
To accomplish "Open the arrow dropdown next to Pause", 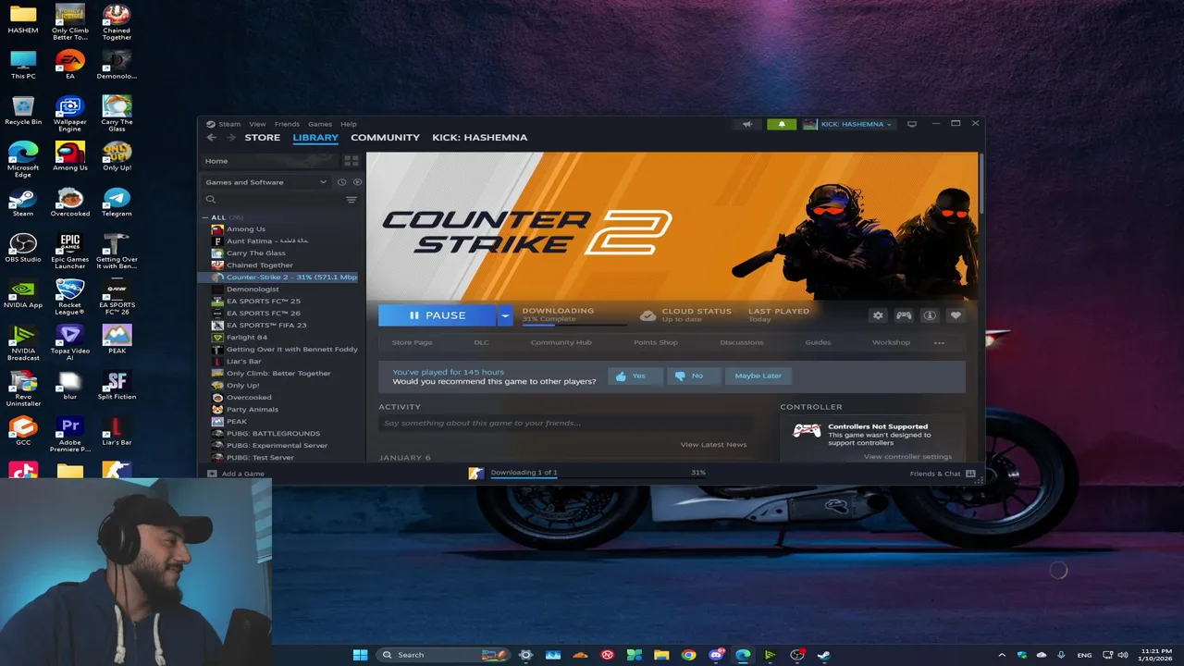I will tap(504, 315).
